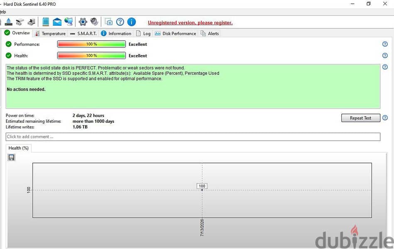The width and height of the screenshot is (394, 249).
Task: Open the Disk Performance tab
Action: click(x=175, y=33)
